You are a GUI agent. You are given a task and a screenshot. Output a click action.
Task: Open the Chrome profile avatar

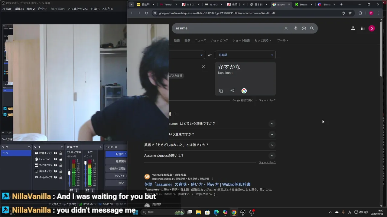tap(371, 13)
